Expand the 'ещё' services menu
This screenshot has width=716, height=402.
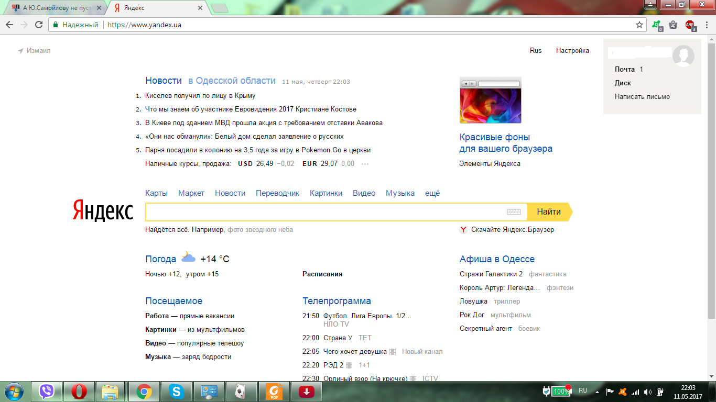pos(432,193)
